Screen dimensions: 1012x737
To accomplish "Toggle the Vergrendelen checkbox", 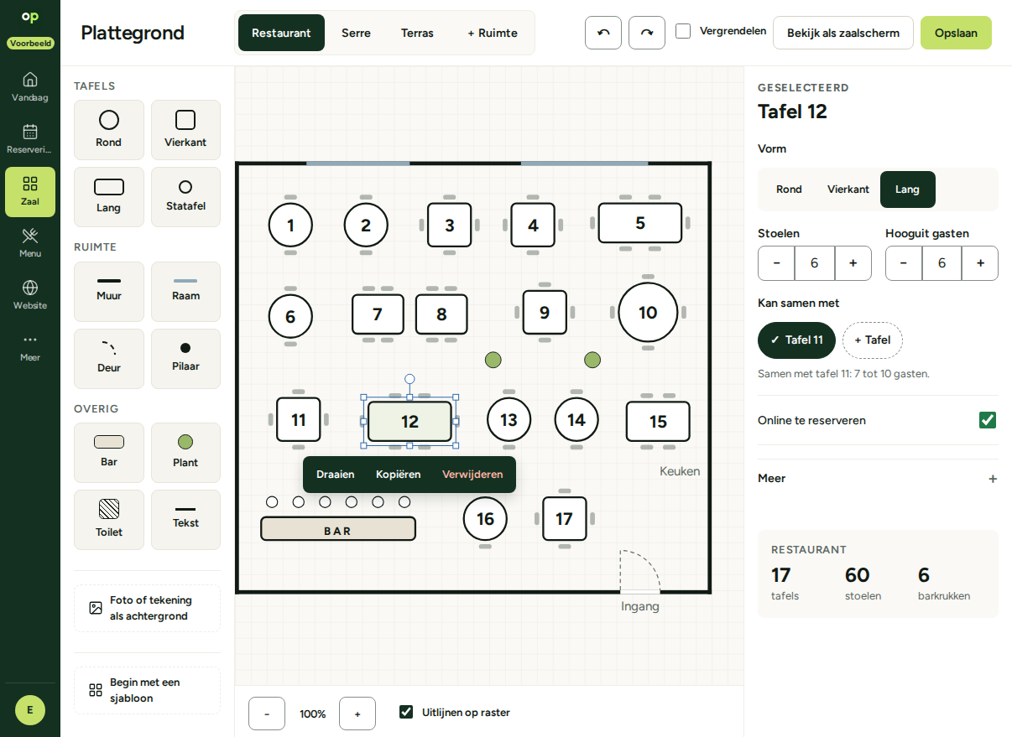I will pos(683,31).
